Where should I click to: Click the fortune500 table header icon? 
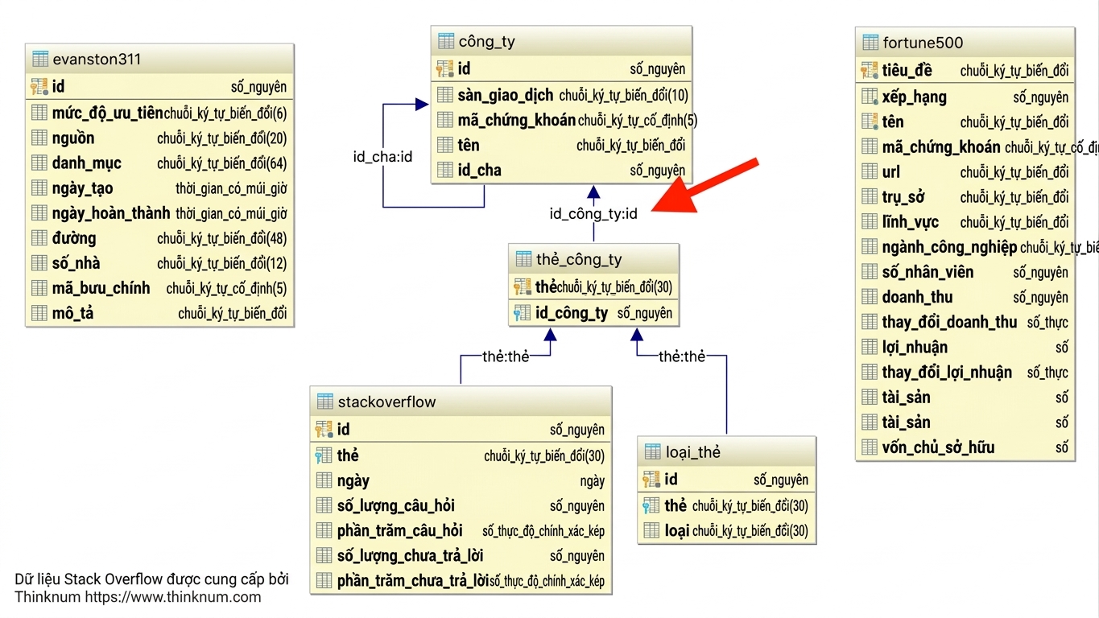coord(870,43)
